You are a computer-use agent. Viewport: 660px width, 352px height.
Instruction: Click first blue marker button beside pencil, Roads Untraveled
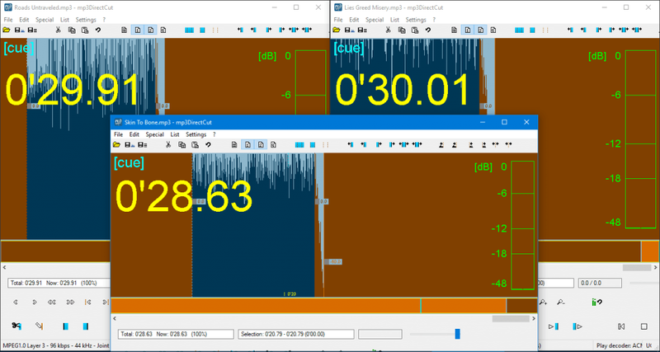pyautogui.click(x=66, y=326)
